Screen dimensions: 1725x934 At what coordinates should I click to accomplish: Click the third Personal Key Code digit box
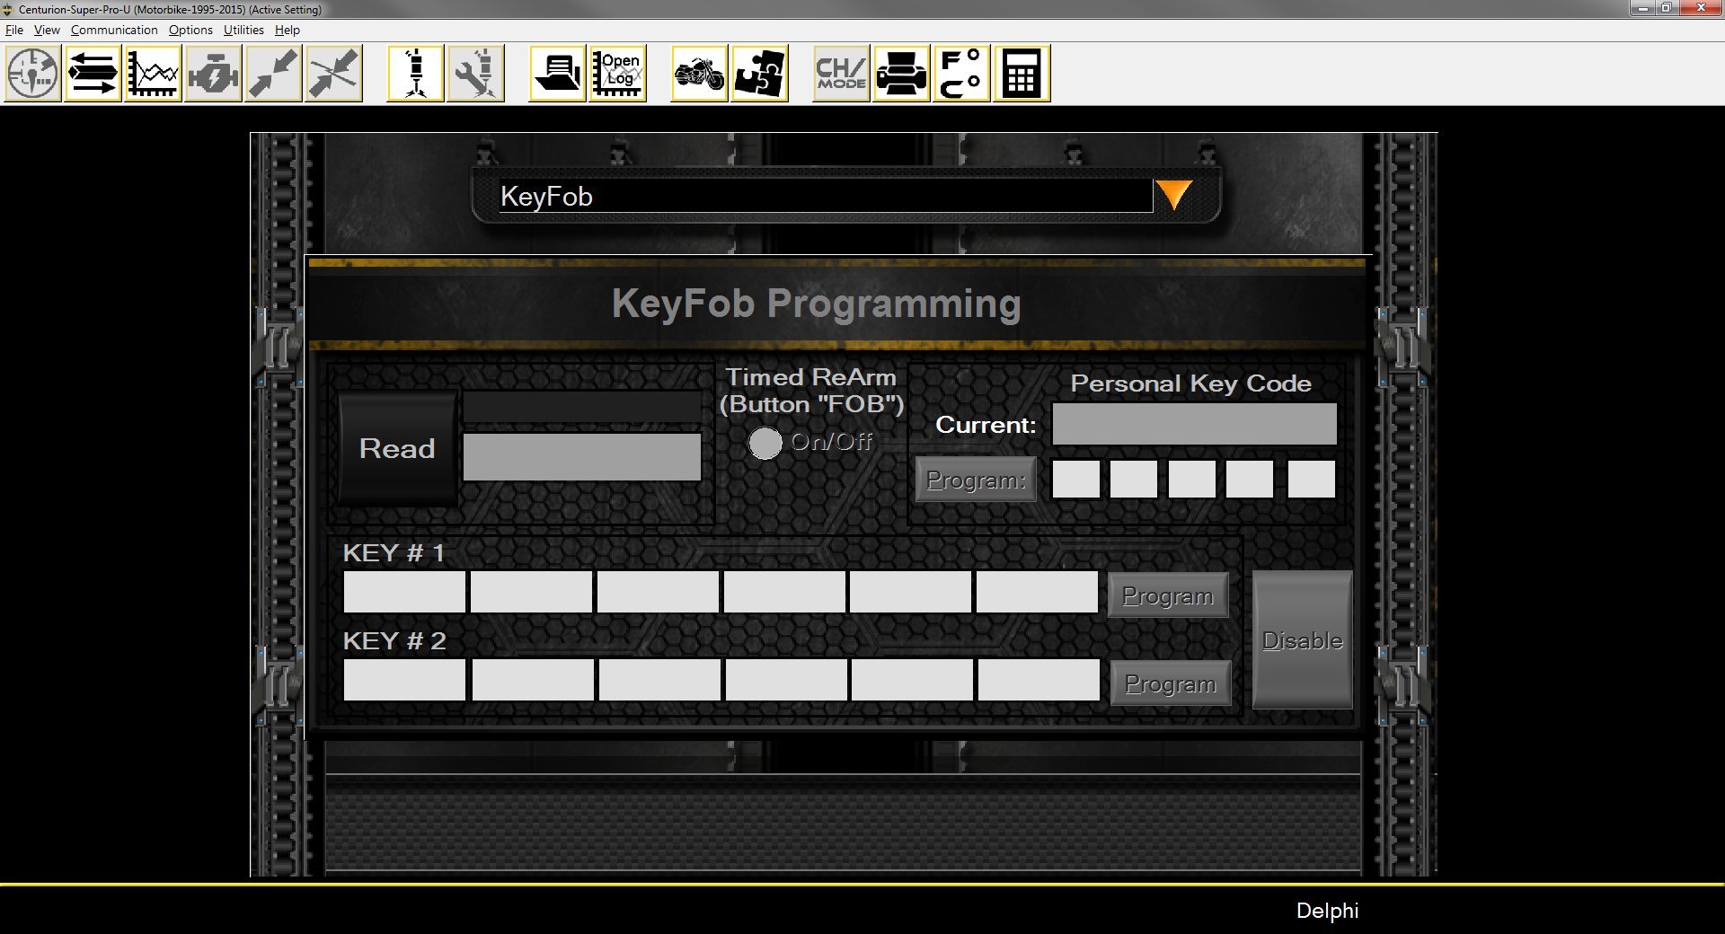[1192, 480]
